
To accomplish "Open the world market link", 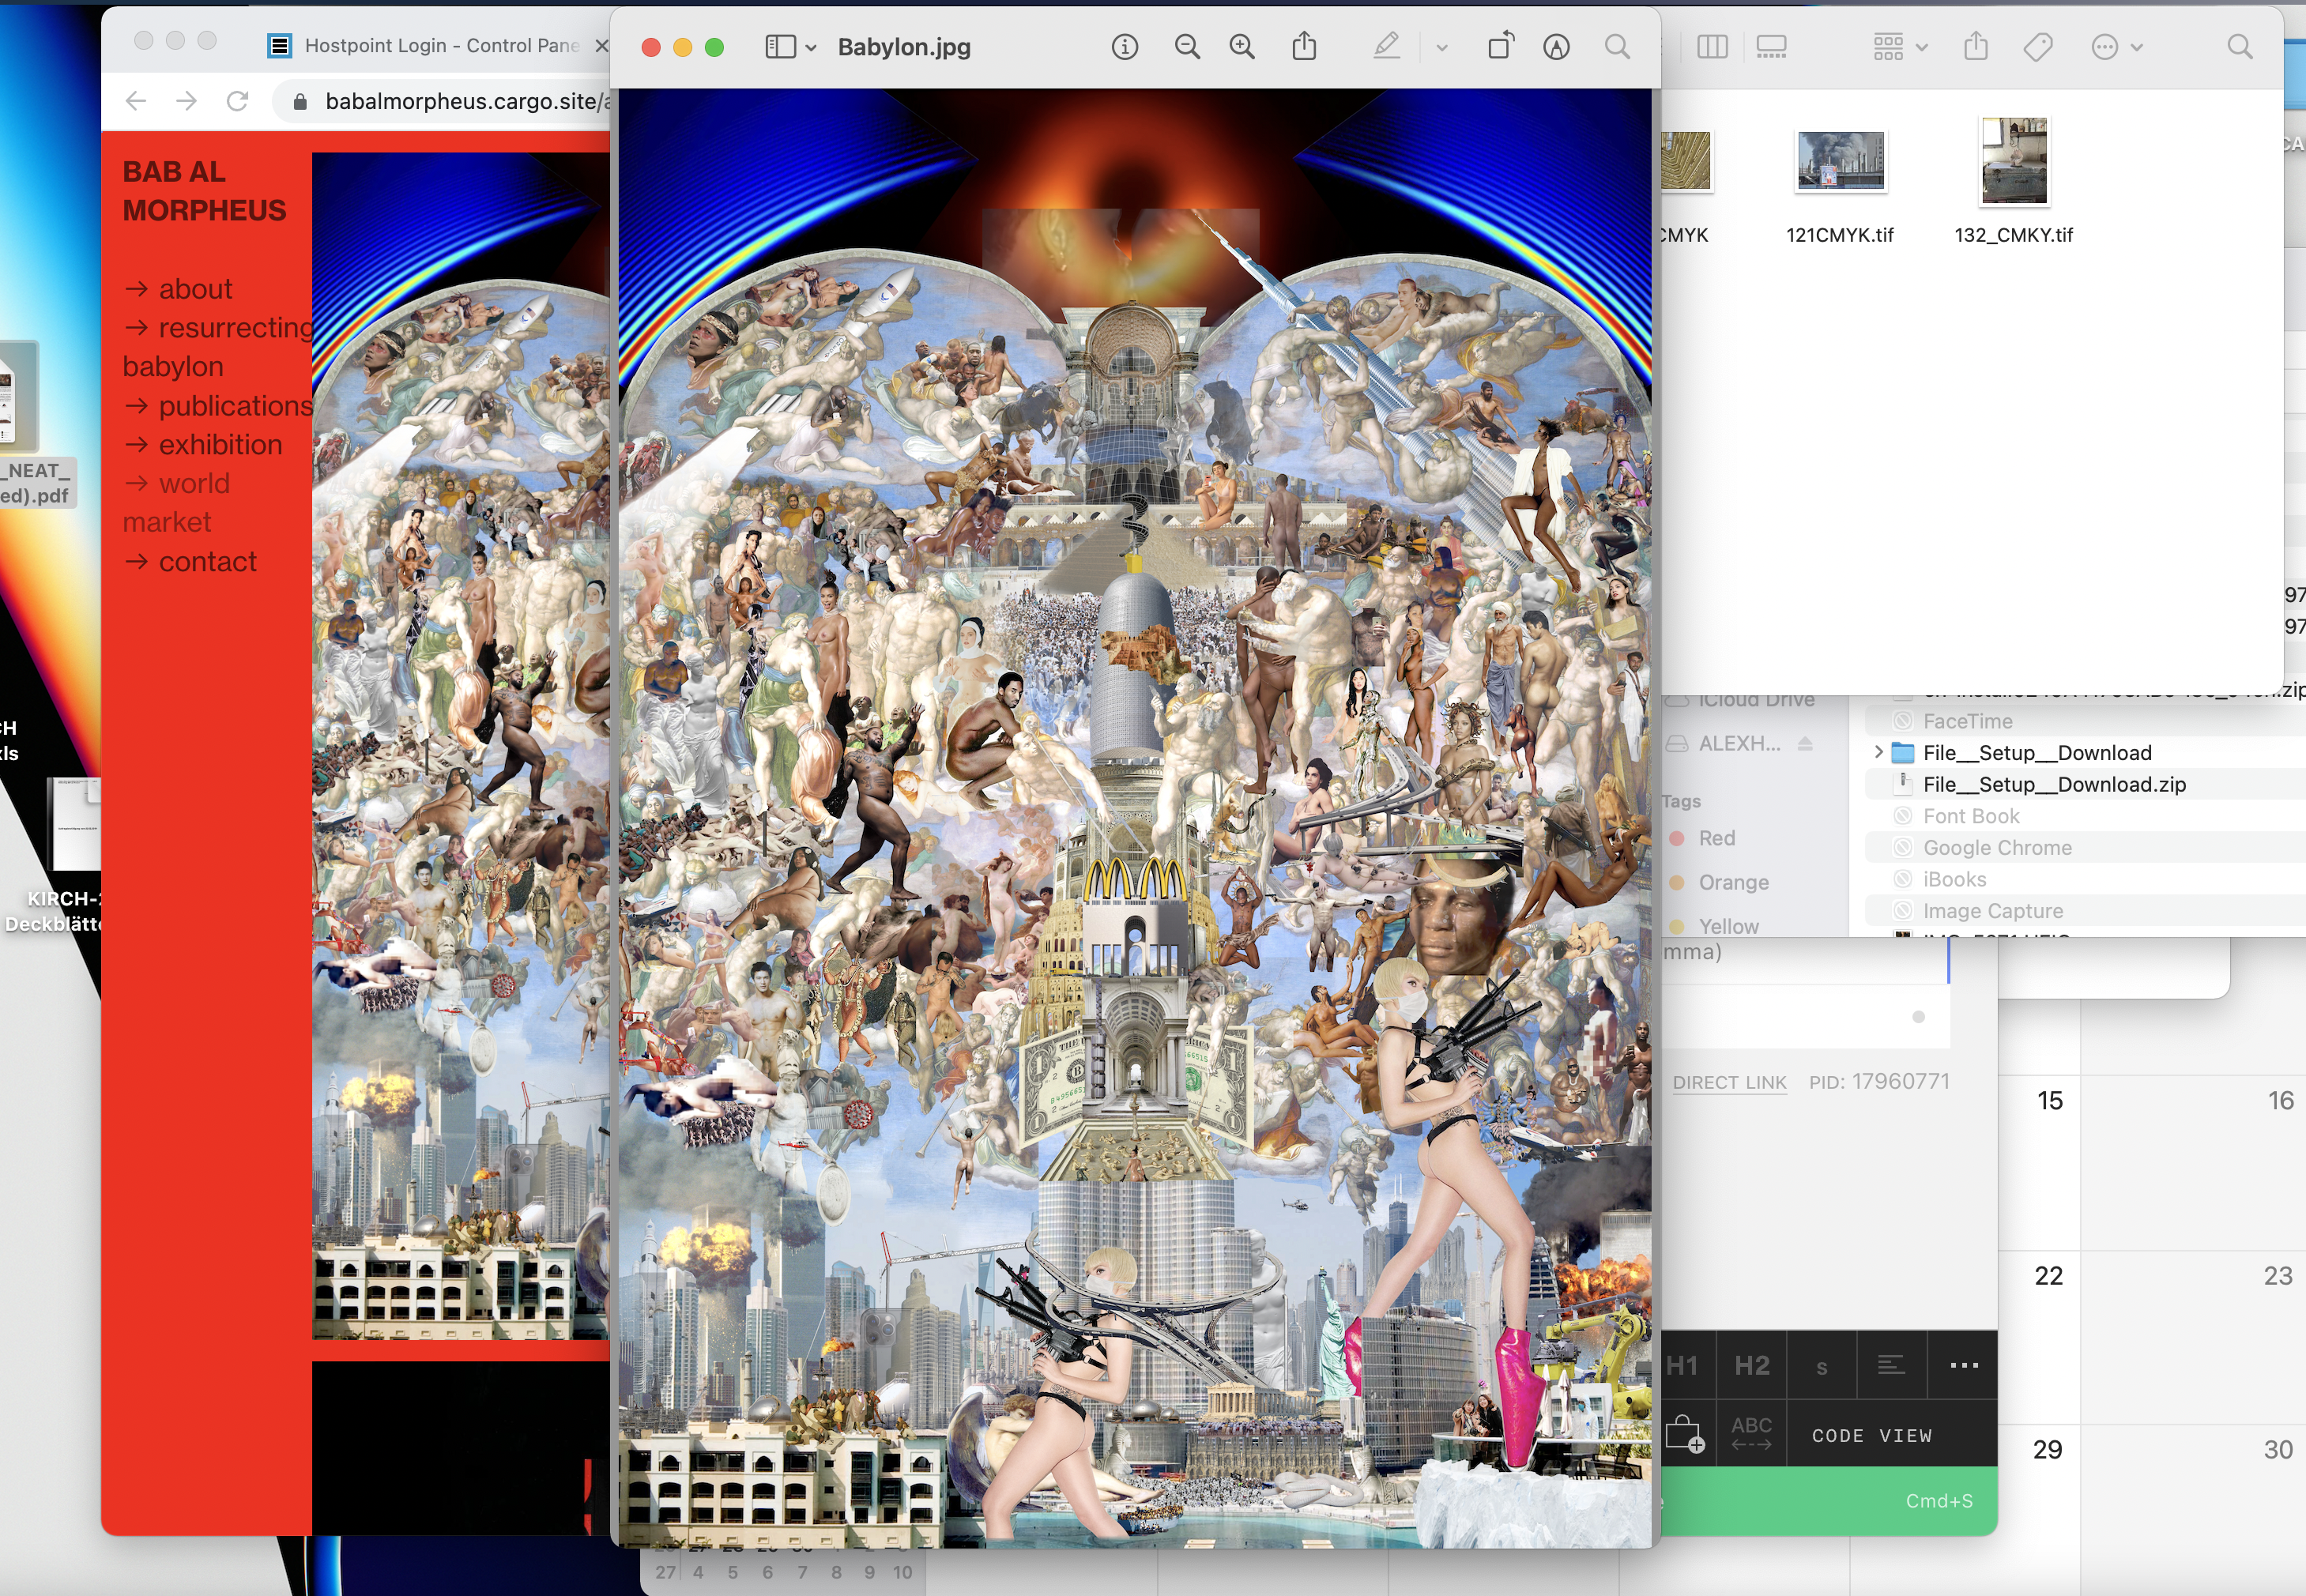I will tap(177, 503).
